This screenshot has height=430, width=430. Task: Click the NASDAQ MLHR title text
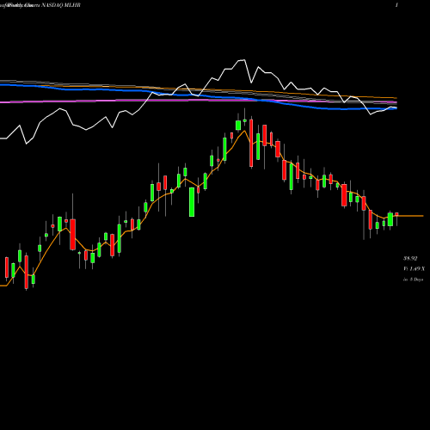[61, 5]
